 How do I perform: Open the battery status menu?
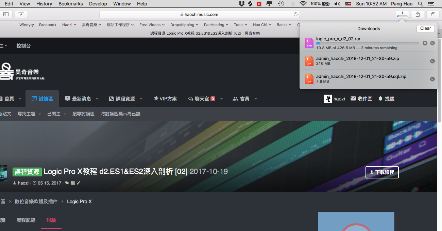[x=321, y=4]
